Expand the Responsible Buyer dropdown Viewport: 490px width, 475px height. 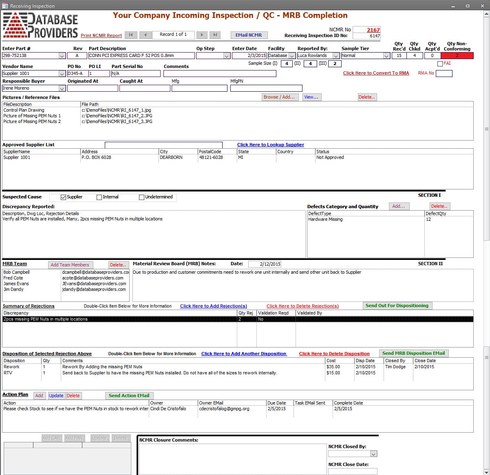(x=62, y=88)
